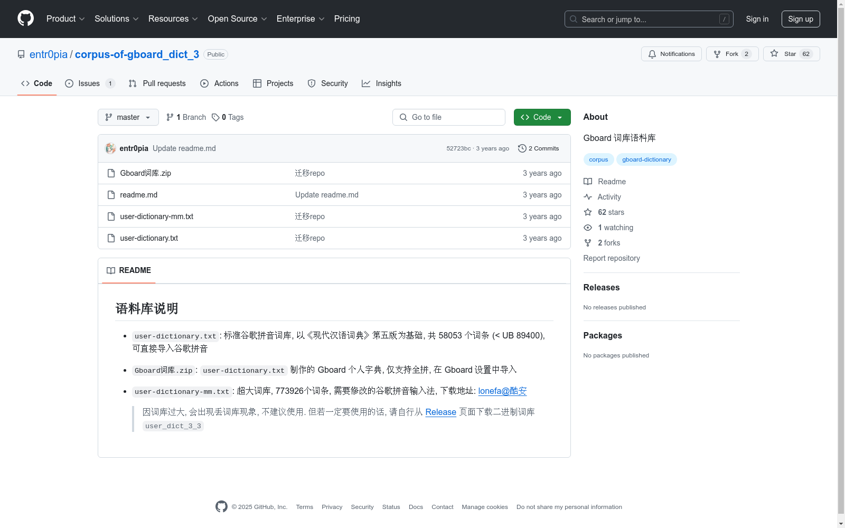Expand the Solutions menu
845x528 pixels.
(x=116, y=18)
